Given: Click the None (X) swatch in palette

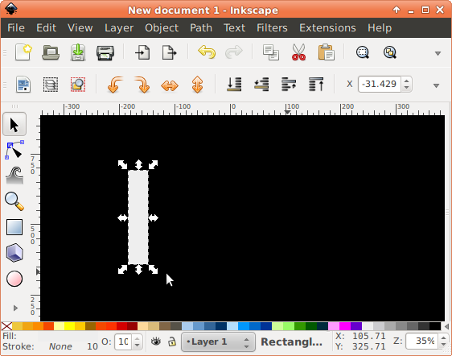Looking at the screenshot, I should tap(6, 326).
